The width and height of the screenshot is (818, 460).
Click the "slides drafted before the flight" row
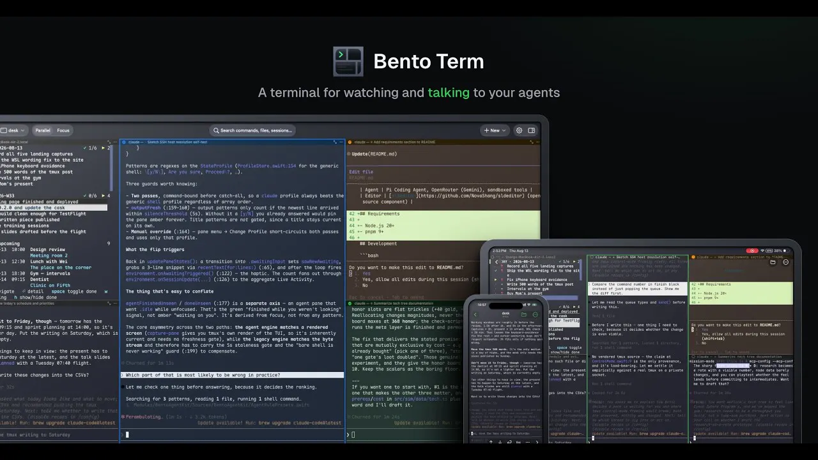point(43,232)
